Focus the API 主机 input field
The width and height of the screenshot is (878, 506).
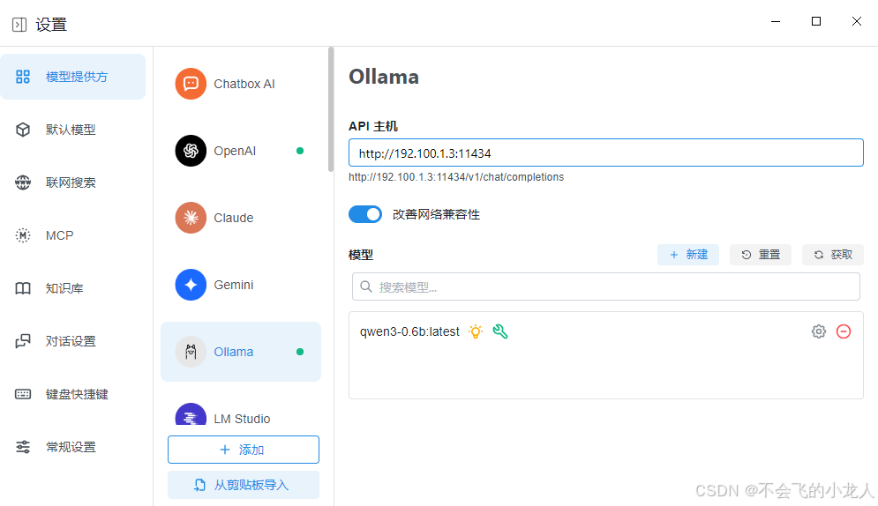coord(606,153)
